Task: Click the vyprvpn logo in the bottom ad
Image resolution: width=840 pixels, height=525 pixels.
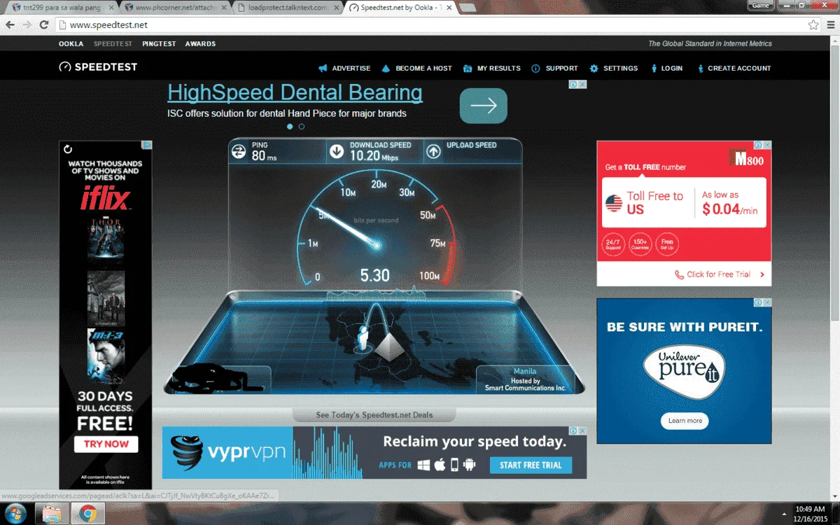Action: (230, 451)
